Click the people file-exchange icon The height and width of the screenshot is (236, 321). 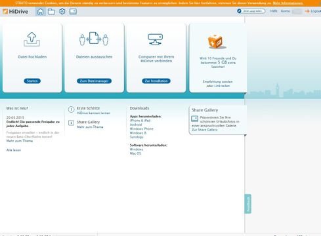coord(94,39)
